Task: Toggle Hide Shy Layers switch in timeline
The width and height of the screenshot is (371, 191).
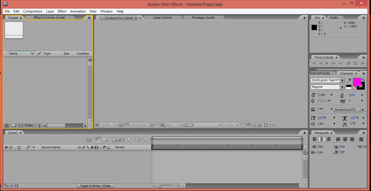Action: [x=114, y=140]
